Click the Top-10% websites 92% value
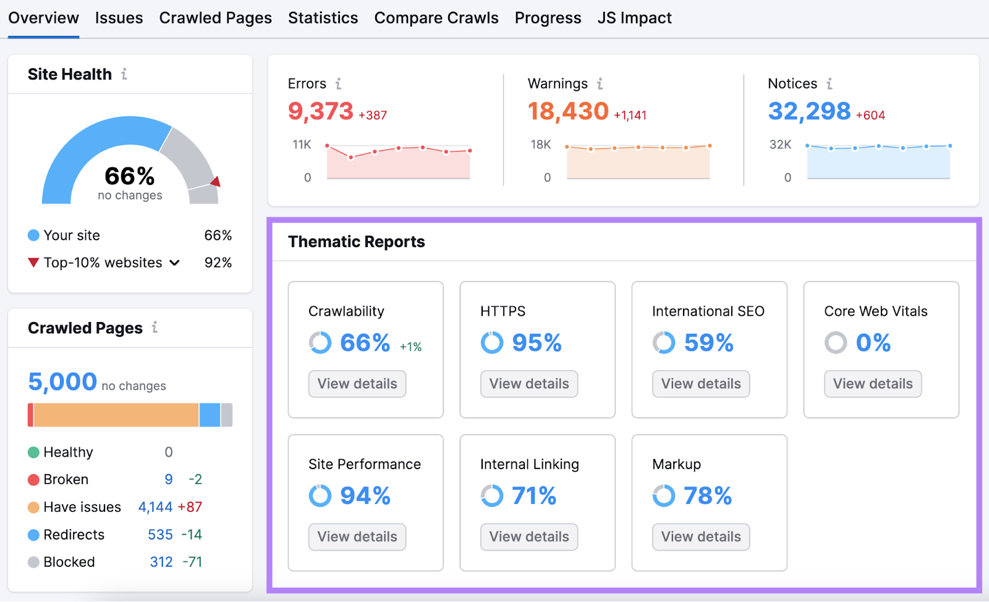989x602 pixels. pos(218,263)
